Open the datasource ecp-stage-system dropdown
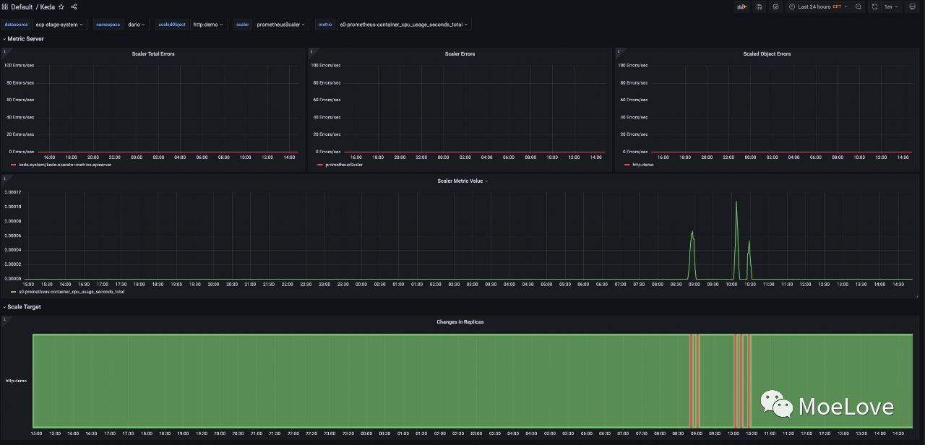 tap(59, 25)
